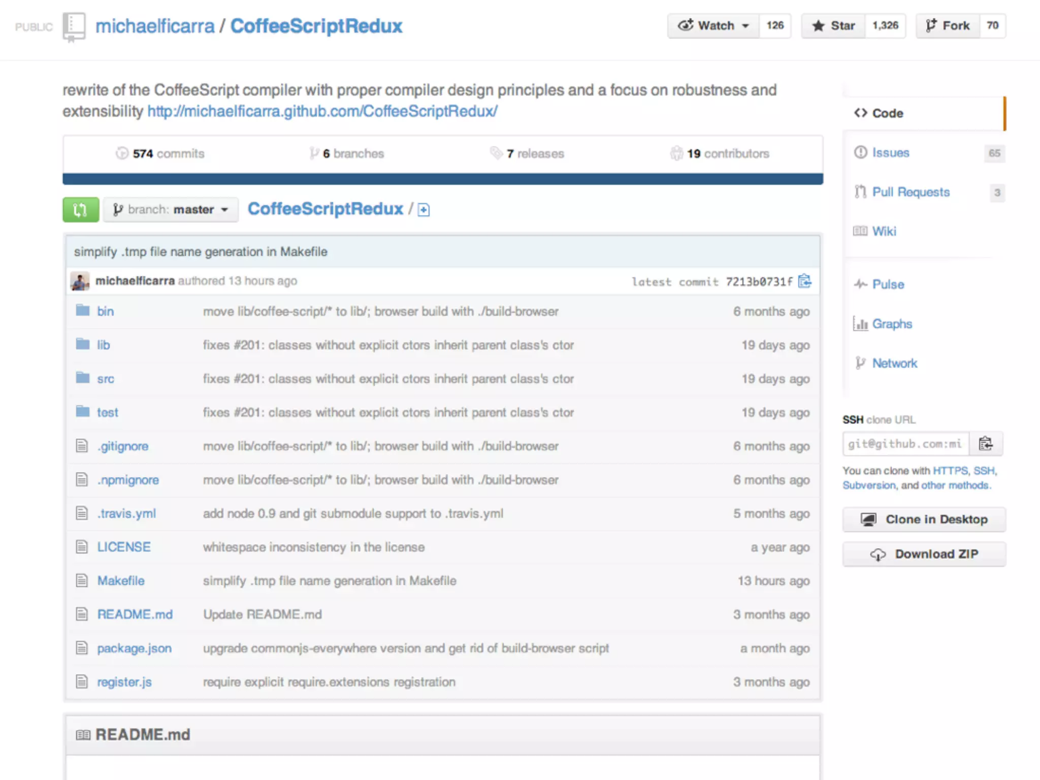This screenshot has width=1040, height=780.
Task: Fork the CoffeeScriptRedux repository
Action: click(x=948, y=26)
